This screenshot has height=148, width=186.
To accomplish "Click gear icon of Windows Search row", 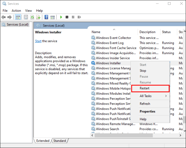I will pos(93,129).
